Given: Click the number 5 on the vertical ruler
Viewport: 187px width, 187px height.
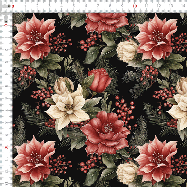Looking at the screenshot, I should [x=6, y=86].
